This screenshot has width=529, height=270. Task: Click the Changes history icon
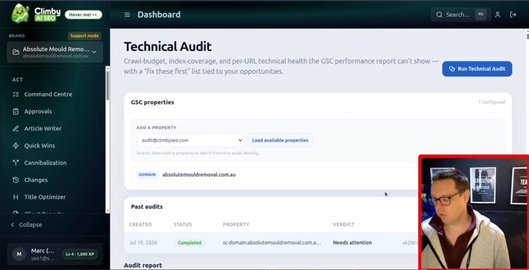point(16,180)
